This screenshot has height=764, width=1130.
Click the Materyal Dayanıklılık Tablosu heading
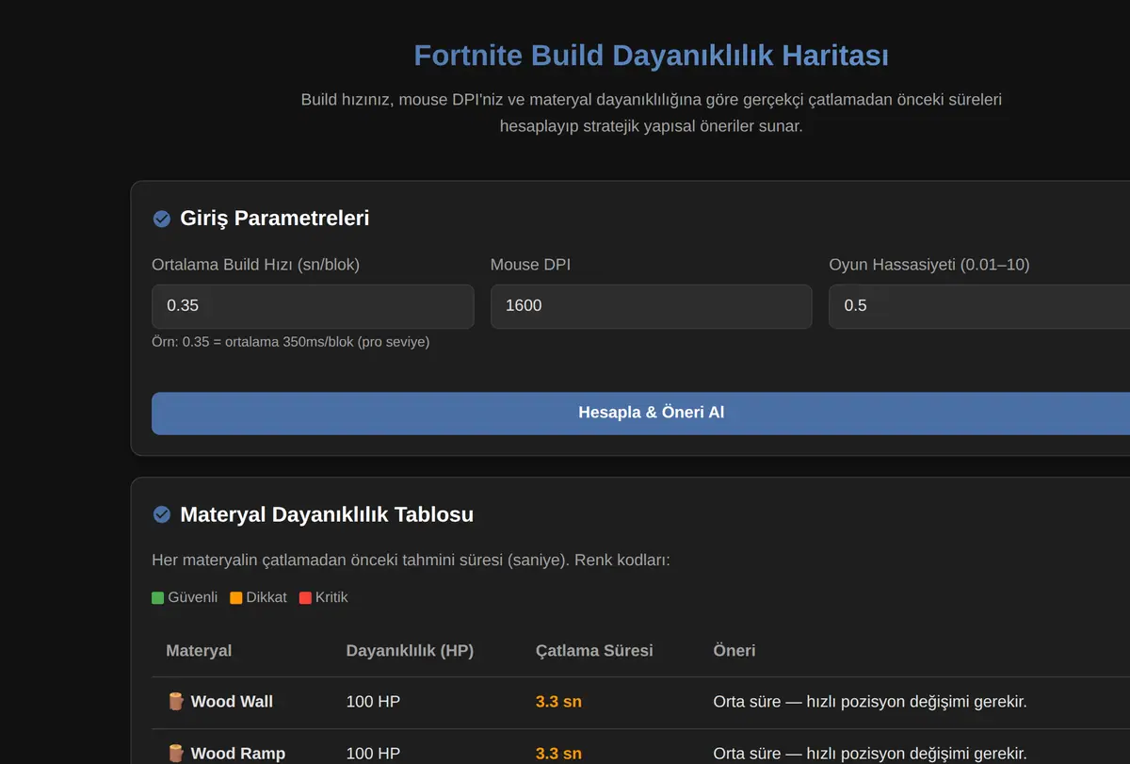coord(327,514)
